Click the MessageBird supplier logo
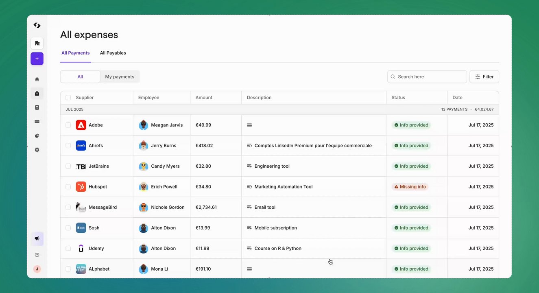 point(81,208)
